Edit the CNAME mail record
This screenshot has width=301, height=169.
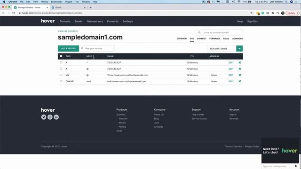tap(231, 81)
